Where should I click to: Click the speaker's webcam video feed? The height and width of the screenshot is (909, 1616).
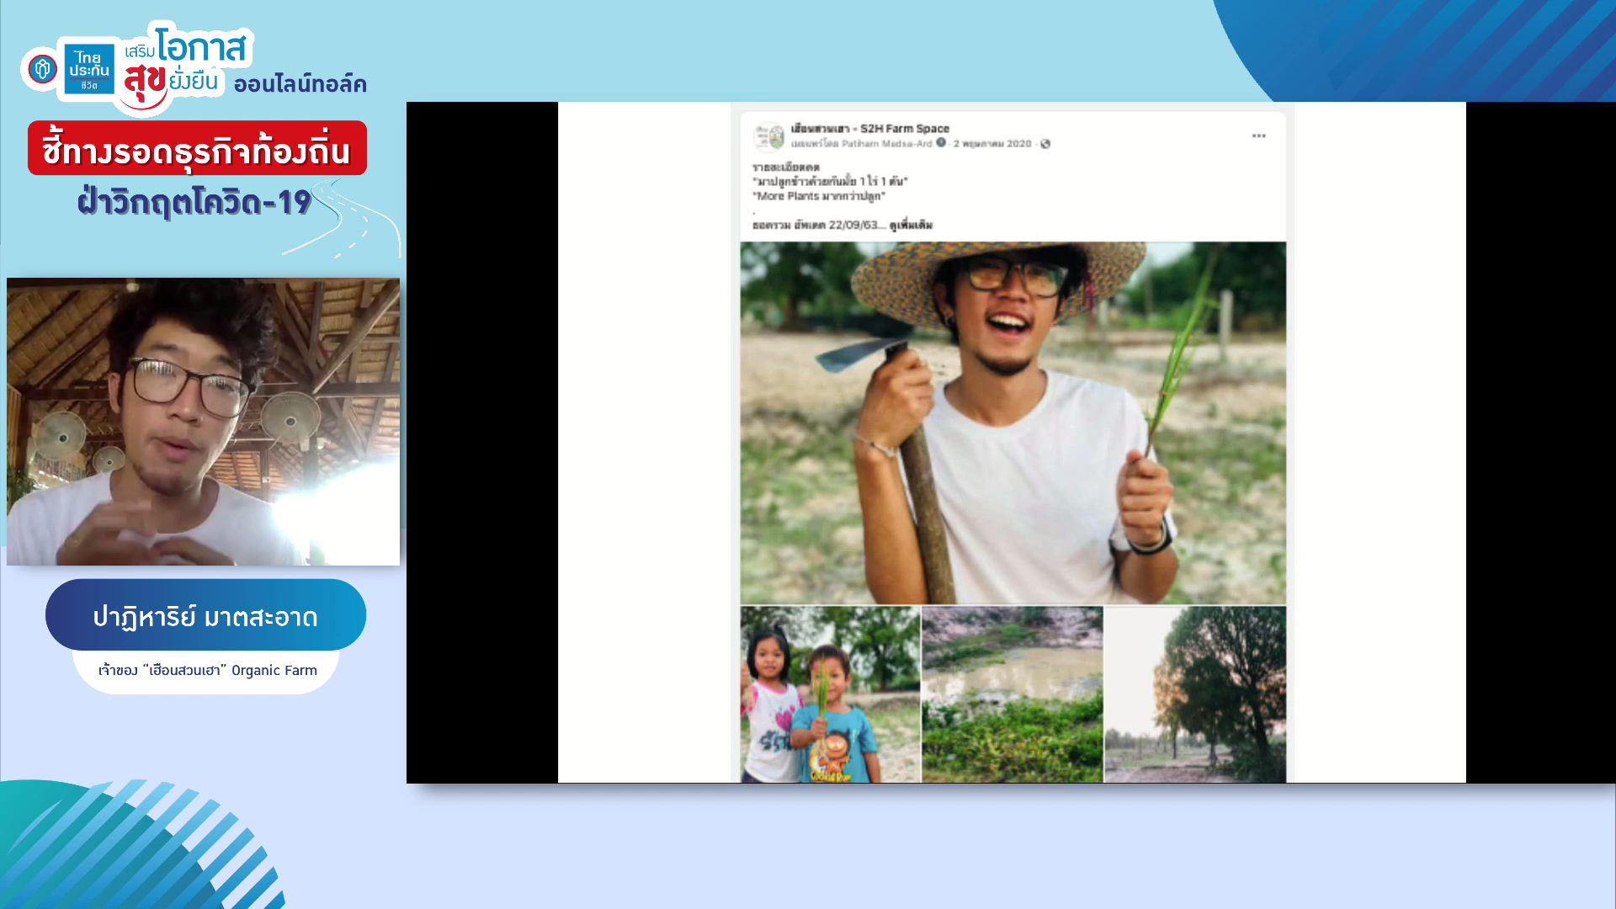203,422
